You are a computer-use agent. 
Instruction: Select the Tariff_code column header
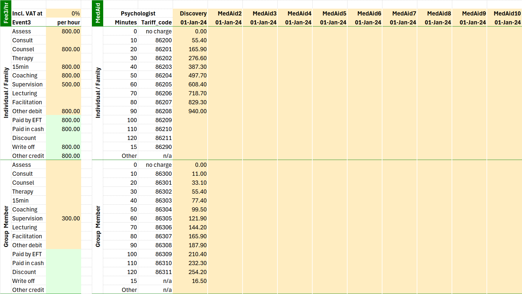[x=155, y=22]
